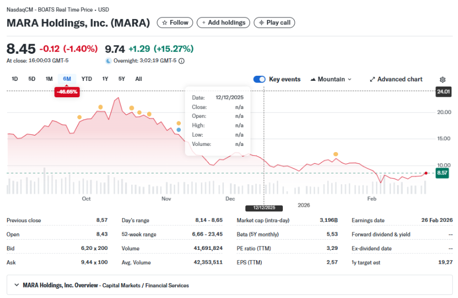Select the YTD time range

coord(87,79)
